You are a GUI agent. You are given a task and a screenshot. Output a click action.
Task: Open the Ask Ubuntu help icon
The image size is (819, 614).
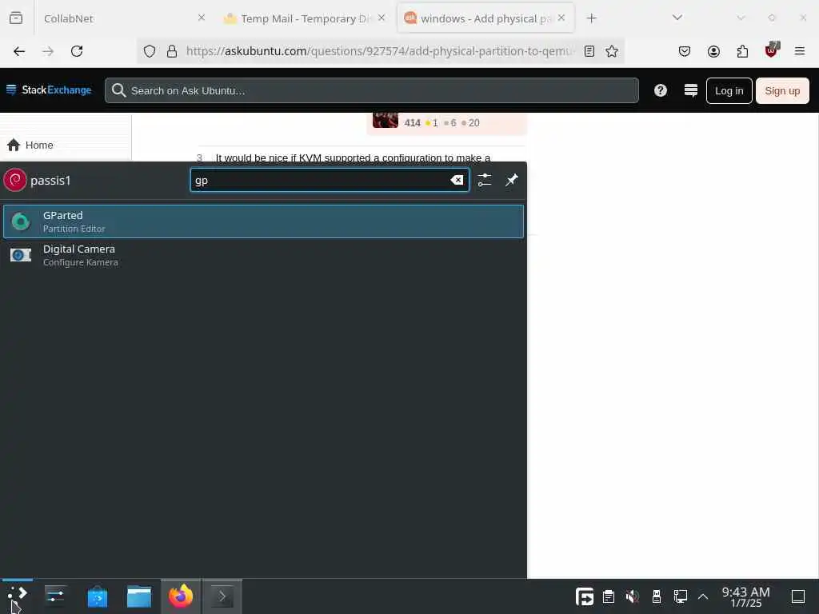coord(660,90)
